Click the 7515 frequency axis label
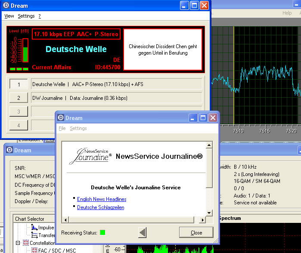 [x=264, y=131]
